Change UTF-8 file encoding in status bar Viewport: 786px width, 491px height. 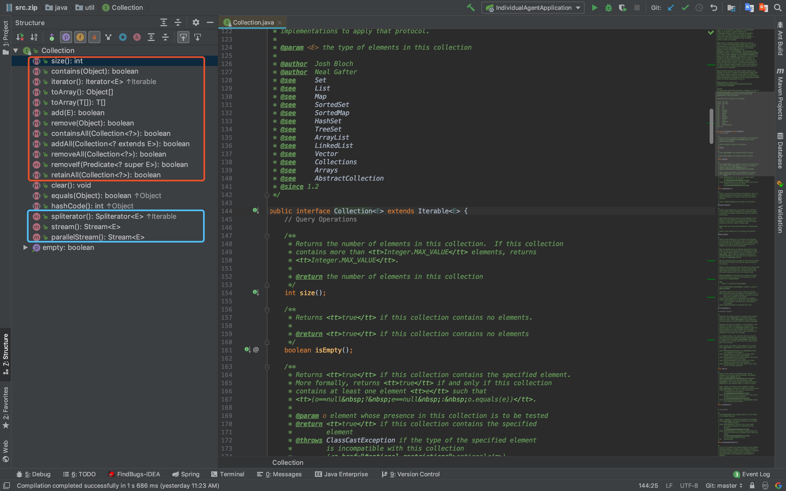point(689,486)
